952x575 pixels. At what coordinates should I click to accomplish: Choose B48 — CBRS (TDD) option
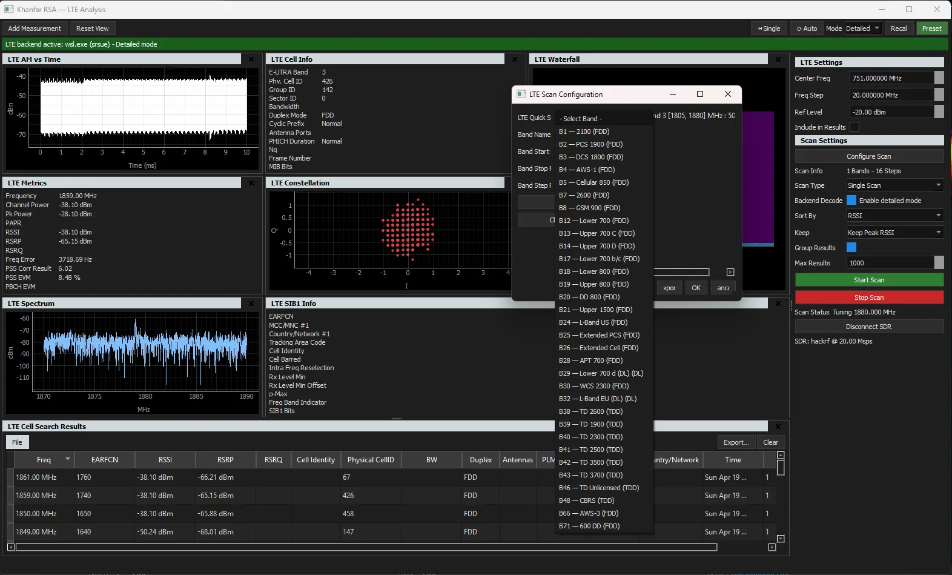(x=604, y=500)
